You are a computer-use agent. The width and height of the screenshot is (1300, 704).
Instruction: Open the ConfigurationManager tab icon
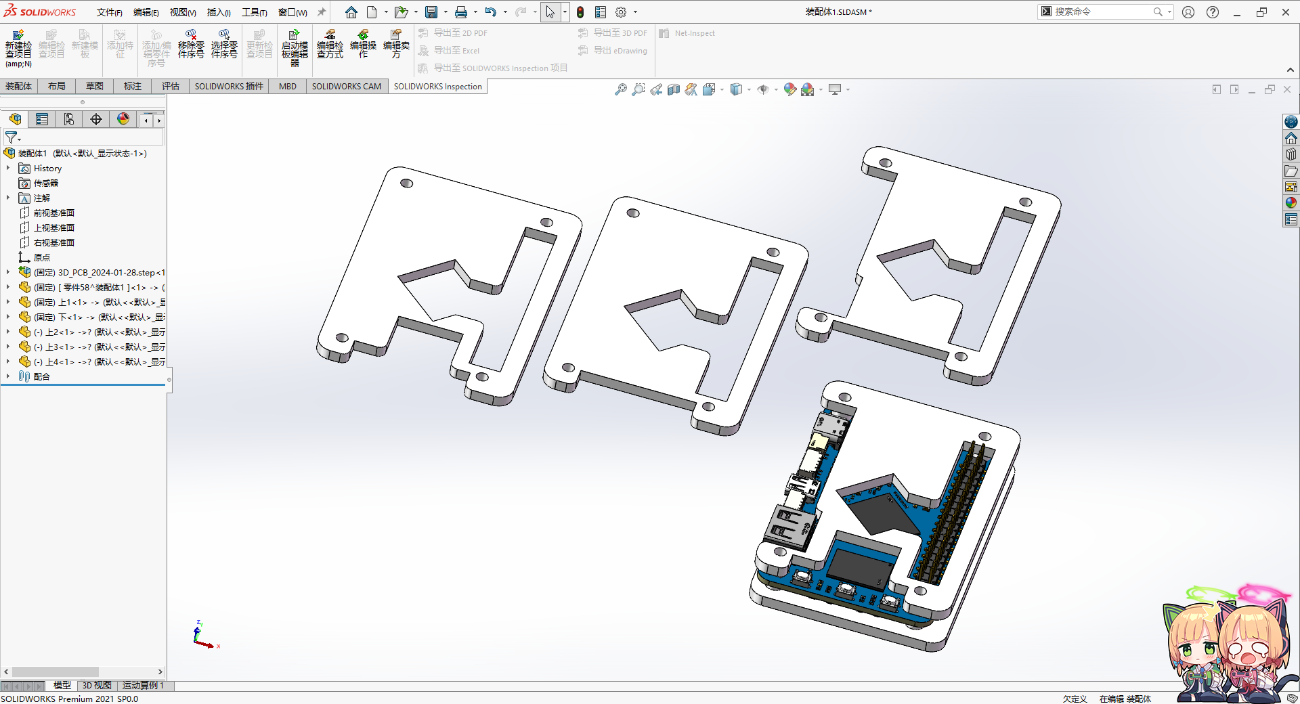click(69, 120)
